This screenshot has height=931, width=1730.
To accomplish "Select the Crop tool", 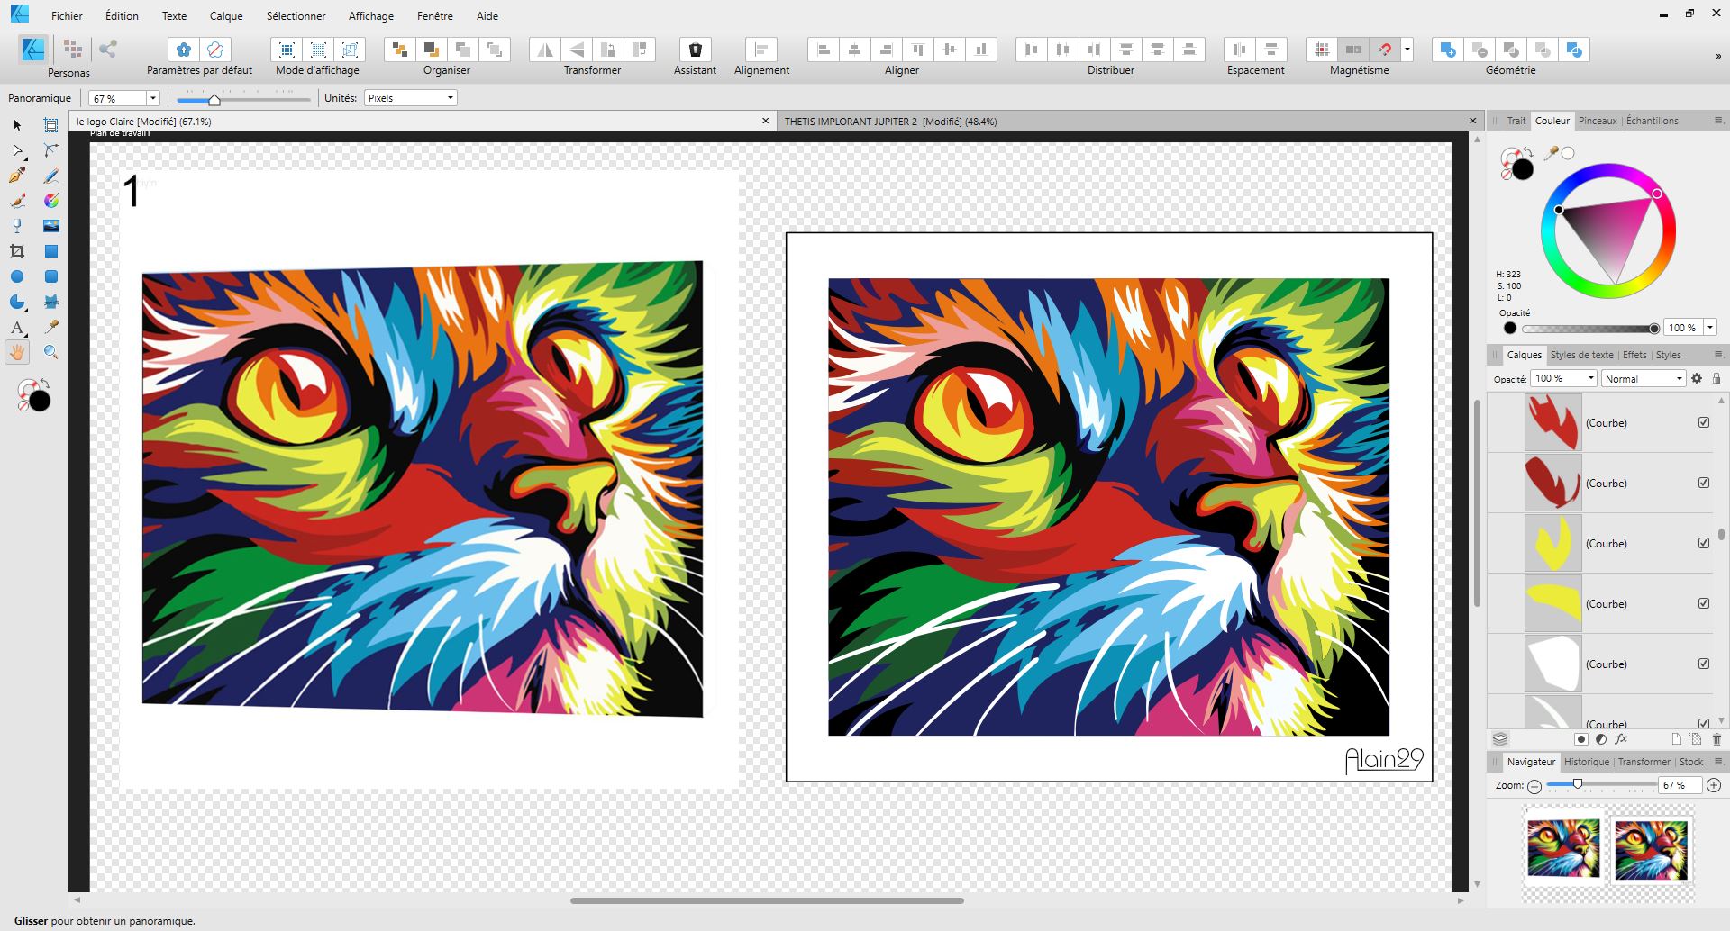I will 17,251.
